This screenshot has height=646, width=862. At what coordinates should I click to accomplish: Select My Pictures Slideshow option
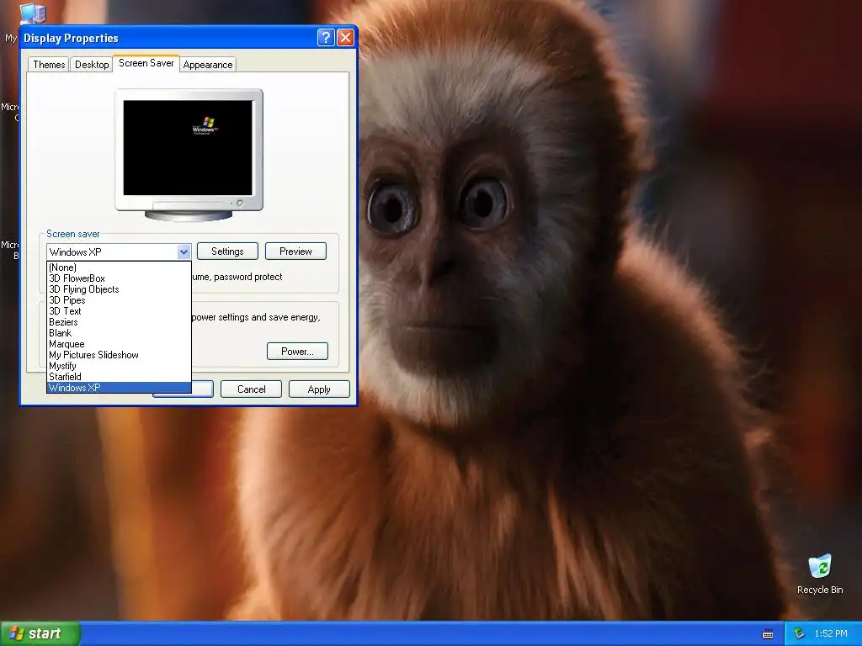tap(119, 355)
